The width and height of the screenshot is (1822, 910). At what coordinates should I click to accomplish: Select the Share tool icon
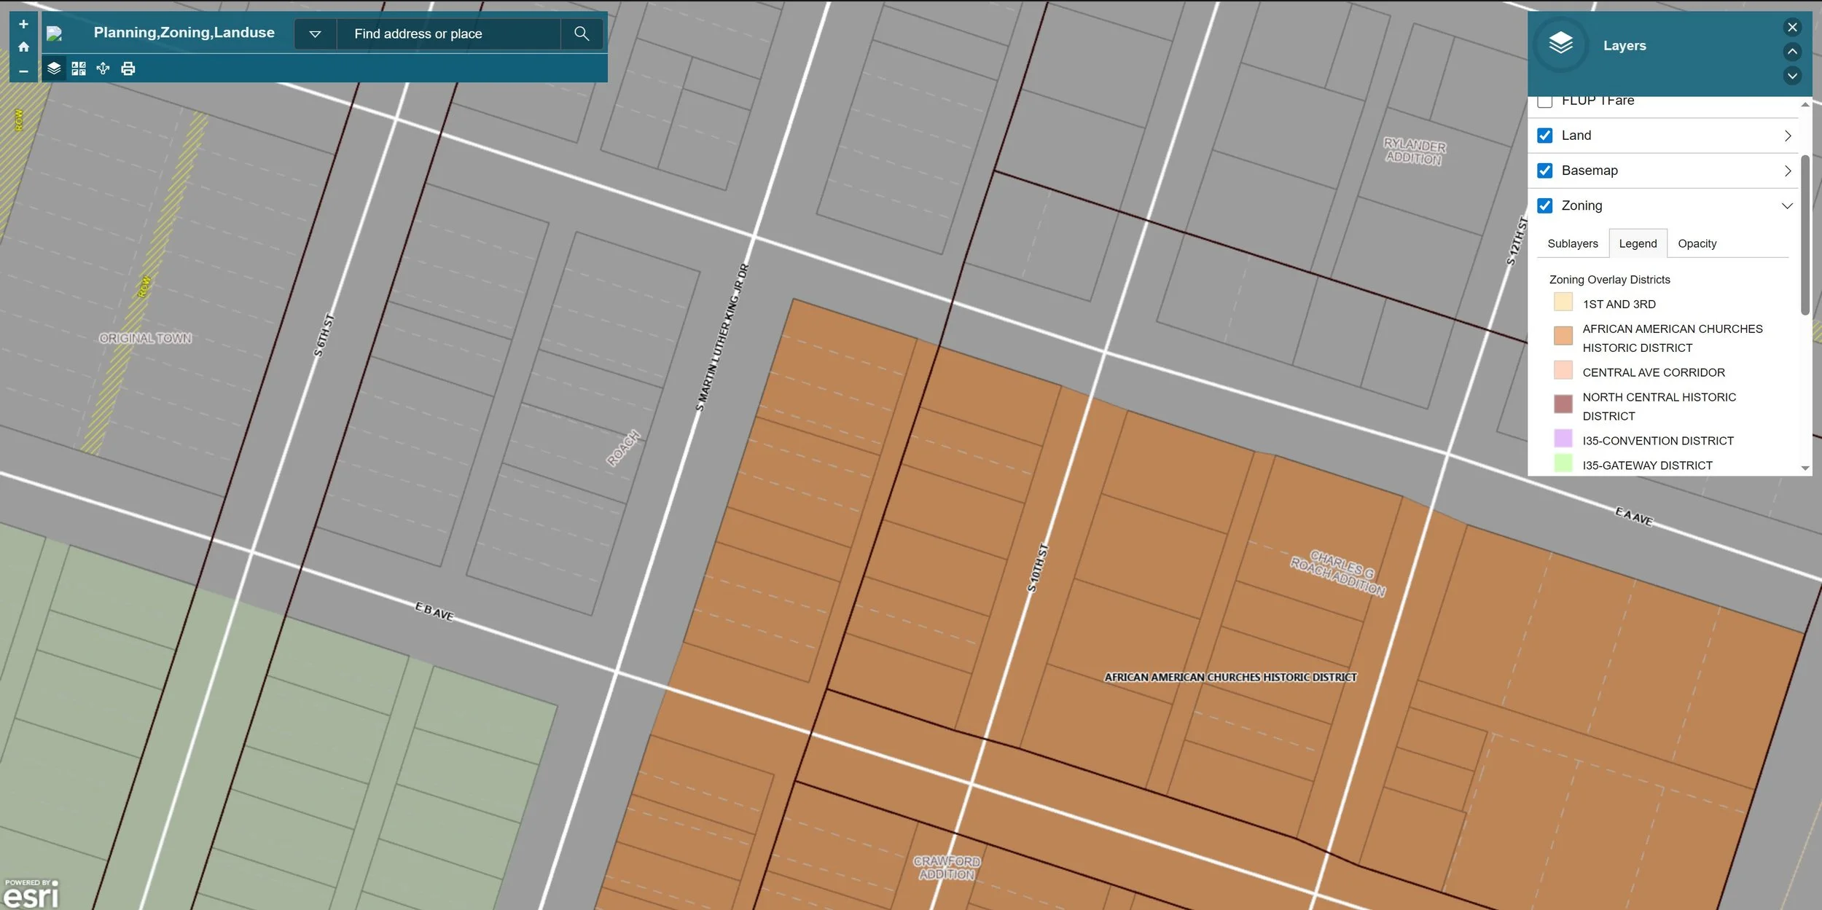click(x=103, y=68)
